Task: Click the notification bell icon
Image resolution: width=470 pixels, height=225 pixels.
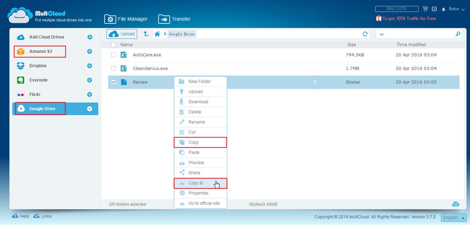Action: pos(444,9)
